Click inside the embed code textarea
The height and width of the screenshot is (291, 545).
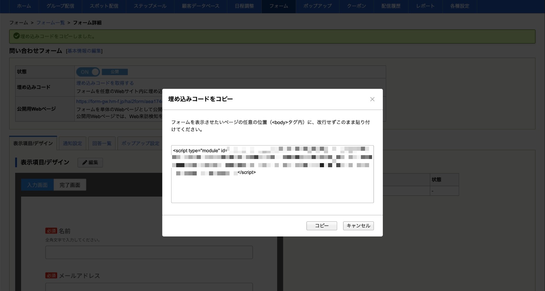(x=272, y=174)
